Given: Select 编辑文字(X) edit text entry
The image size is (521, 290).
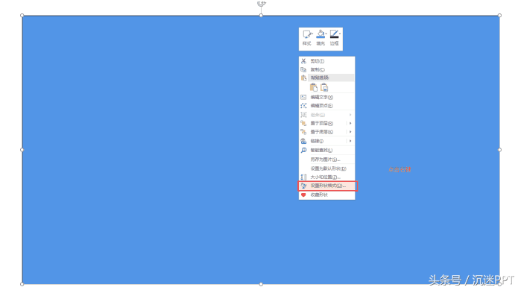Looking at the screenshot, I should 326,97.
